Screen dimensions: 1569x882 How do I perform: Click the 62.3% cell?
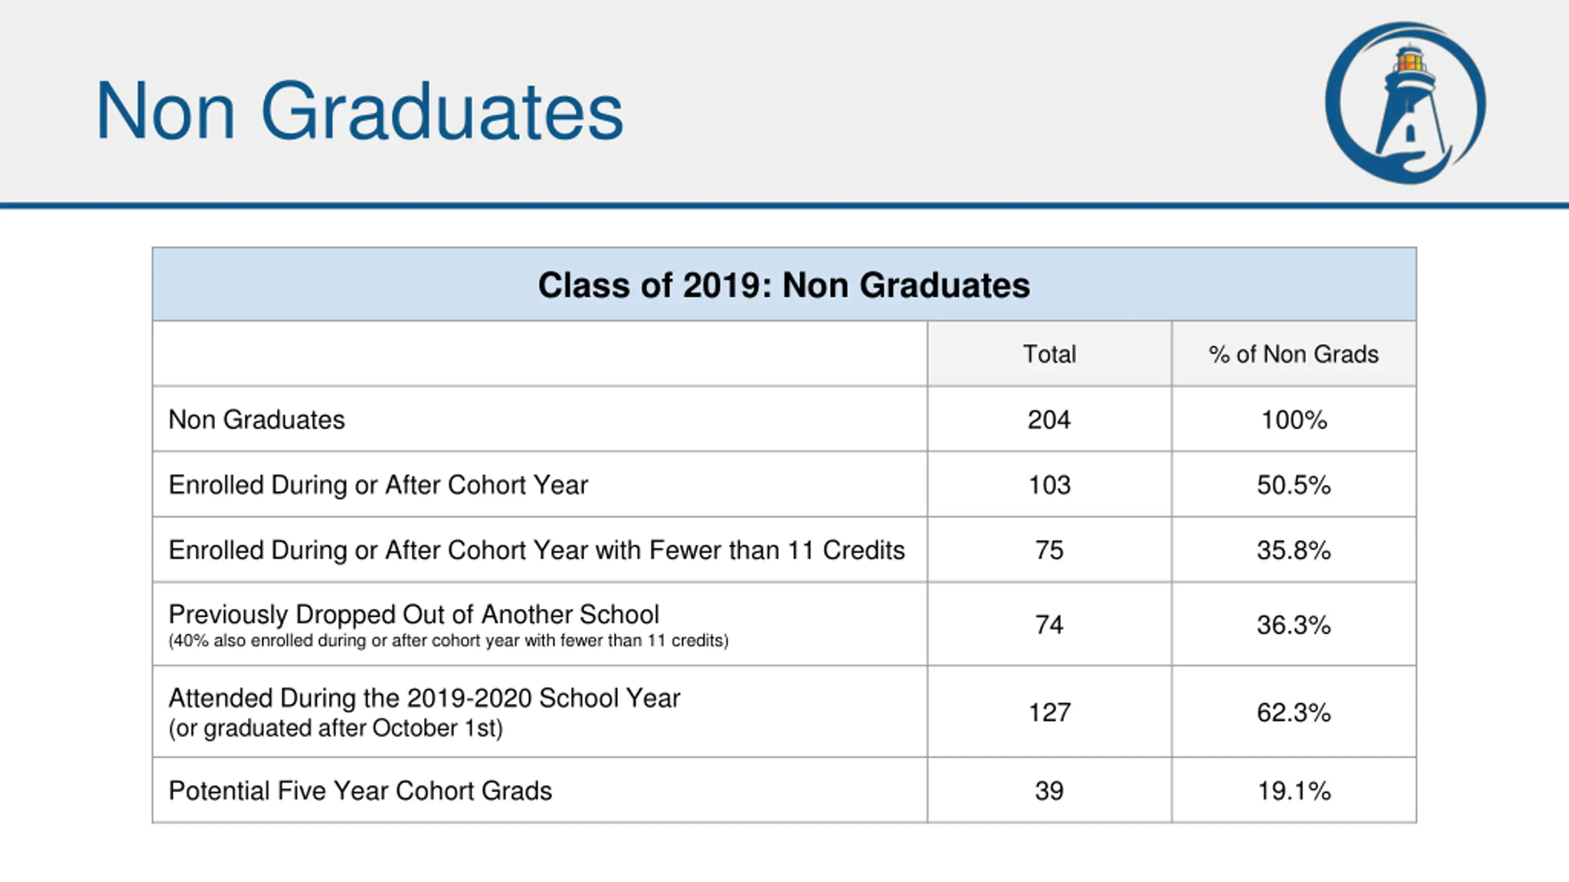(1293, 712)
